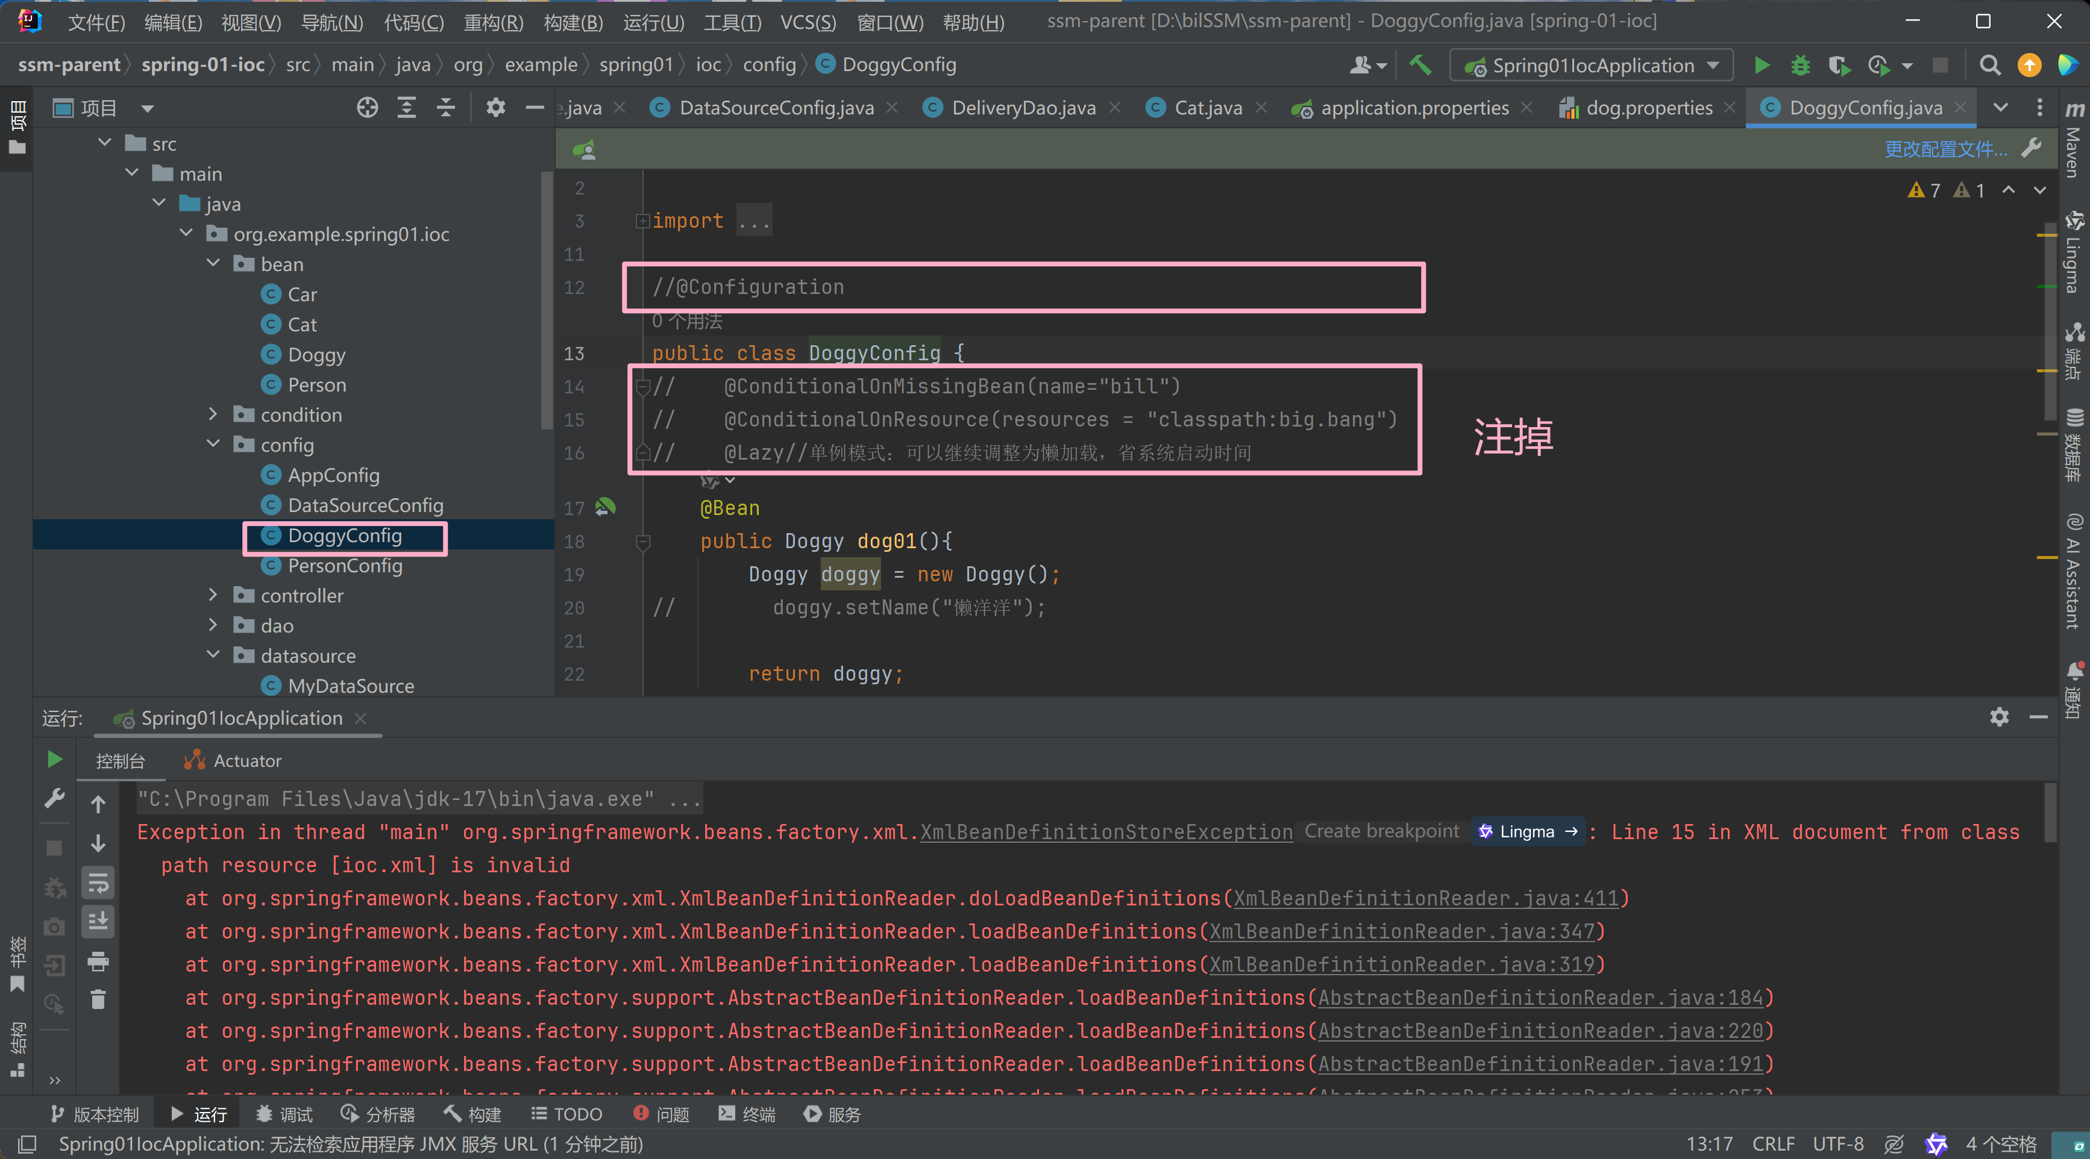This screenshot has width=2090, height=1159.
Task: Disable scroll-to-end in the console
Action: pyautogui.click(x=98, y=922)
